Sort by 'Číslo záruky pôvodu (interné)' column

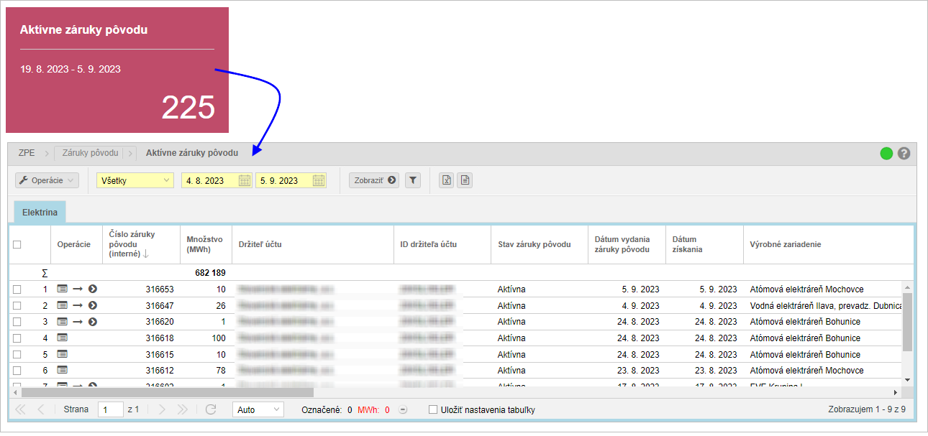[141, 244]
